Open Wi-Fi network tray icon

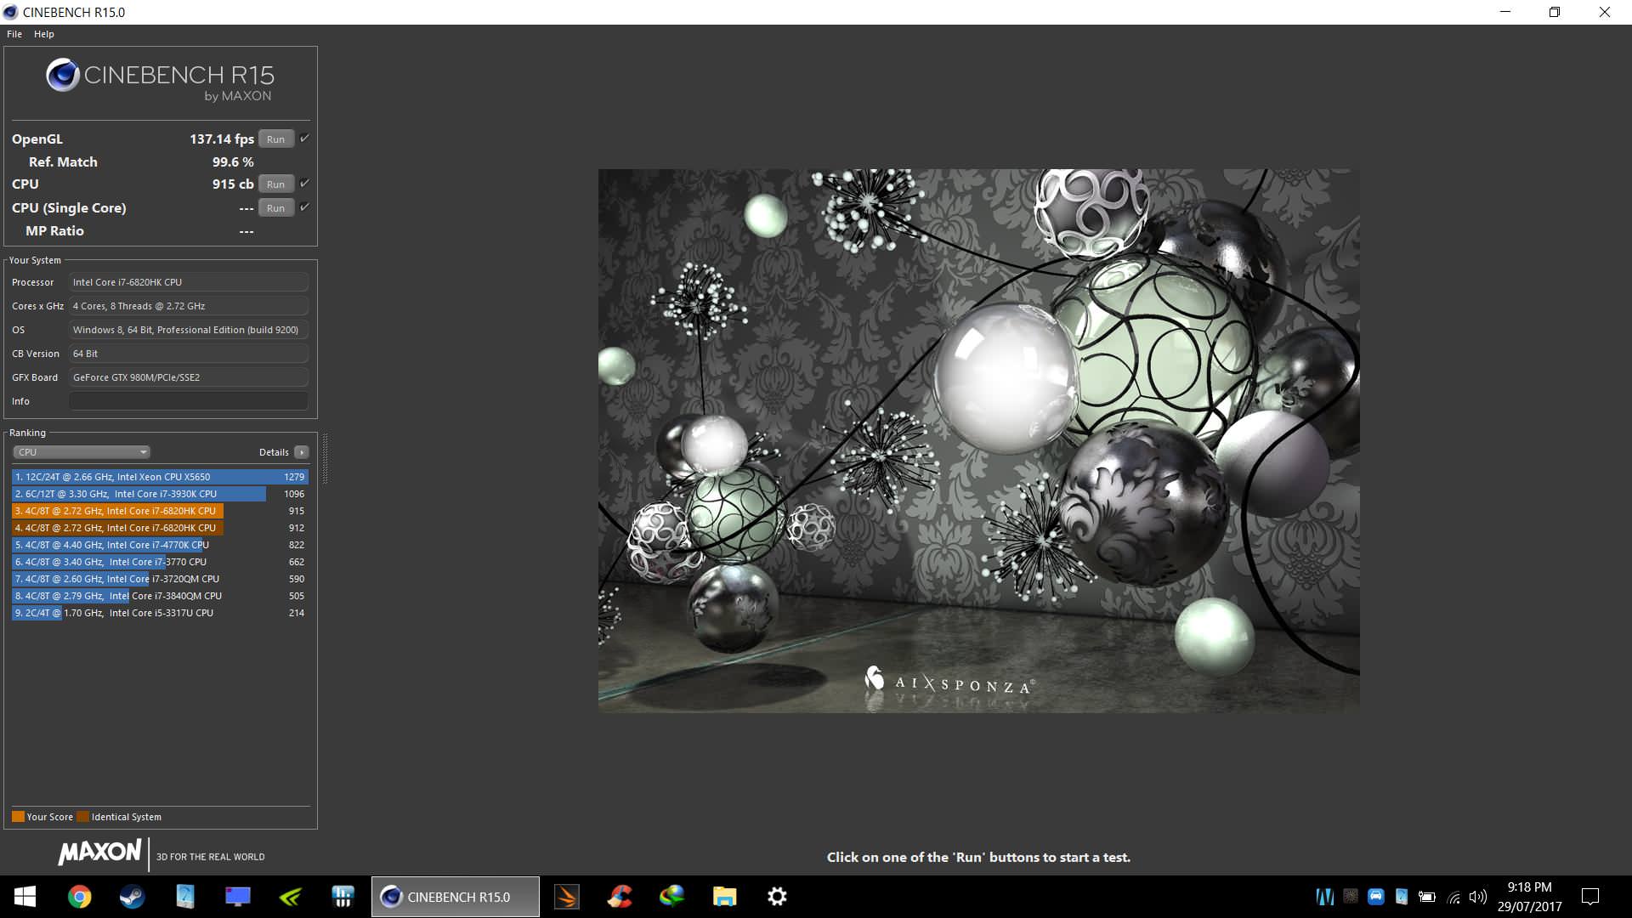1453,897
